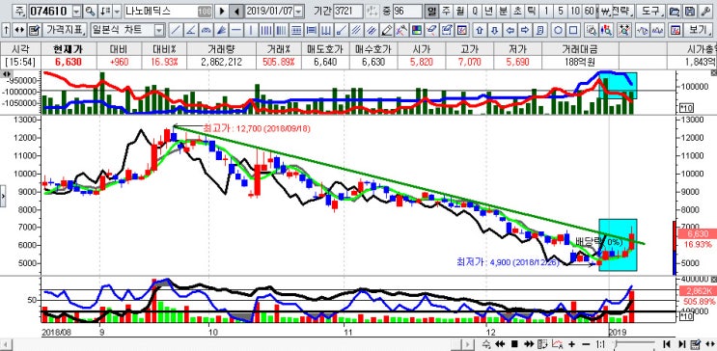Toggle quarterly Q period button
Viewport: 717px width, 351px height.
(x=475, y=11)
